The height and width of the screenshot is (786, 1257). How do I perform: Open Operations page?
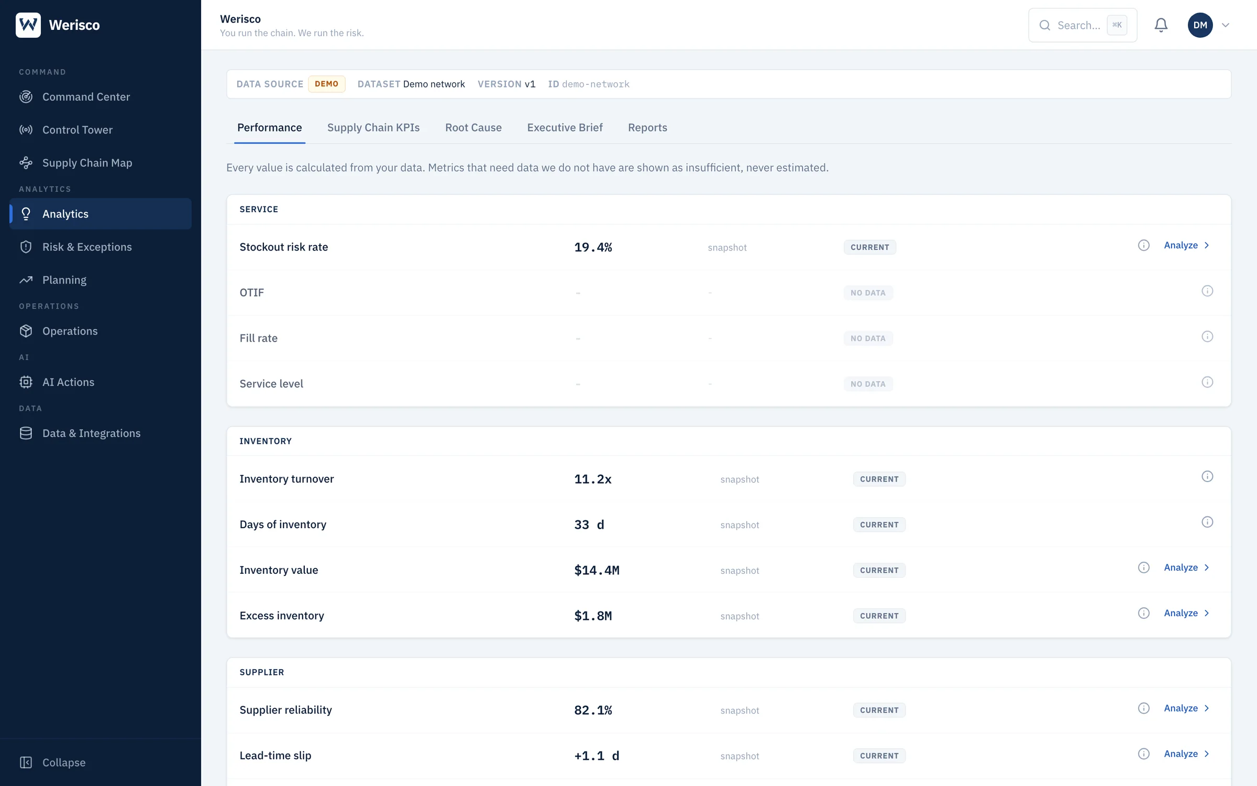[101, 331]
